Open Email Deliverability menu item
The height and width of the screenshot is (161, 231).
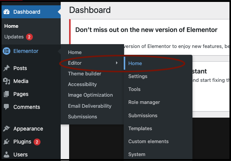tap(90, 106)
